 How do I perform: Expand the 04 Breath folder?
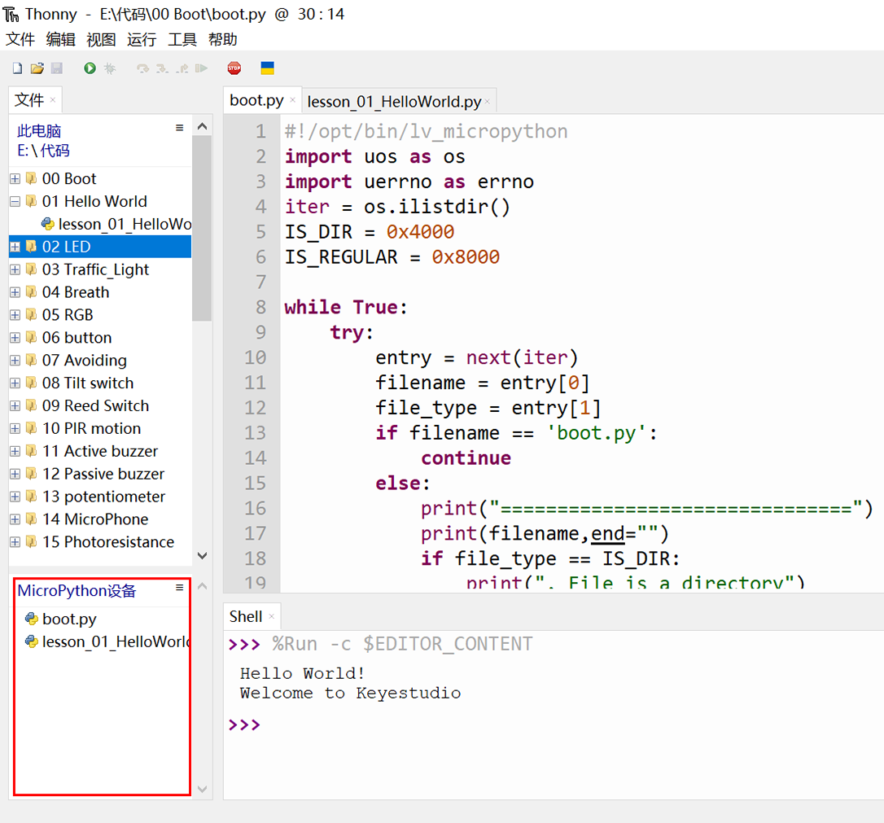pyautogui.click(x=15, y=292)
